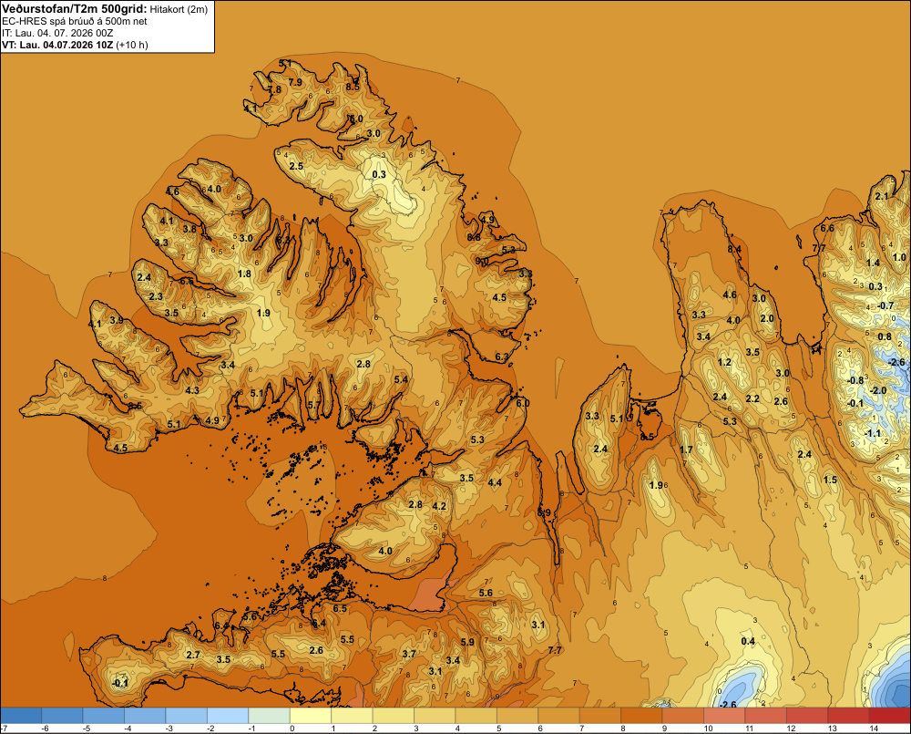The width and height of the screenshot is (911, 734).
Task: Click the 5.7 temperature label
Action: coord(314,405)
